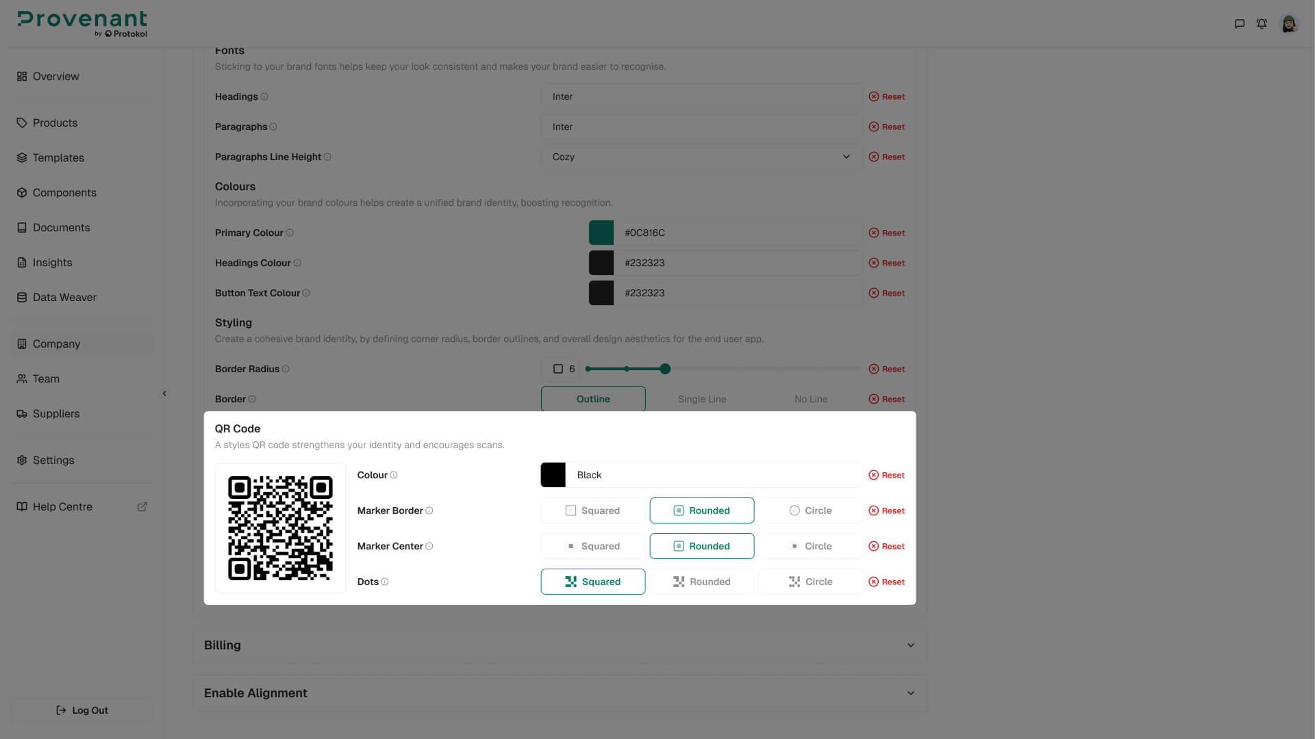Open the chat messages icon
The height and width of the screenshot is (739, 1315).
(x=1239, y=24)
